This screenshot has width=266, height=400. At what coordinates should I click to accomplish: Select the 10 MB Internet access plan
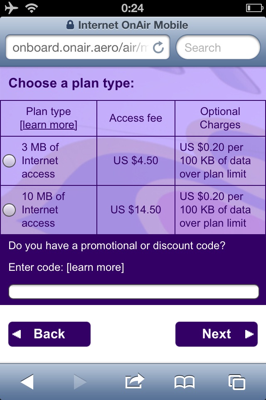tap(9, 210)
